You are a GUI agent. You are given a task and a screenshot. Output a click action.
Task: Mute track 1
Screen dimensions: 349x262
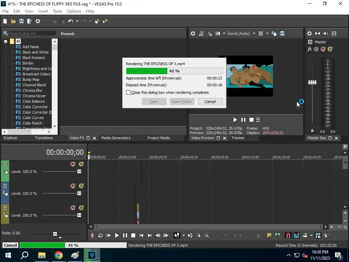73,164
